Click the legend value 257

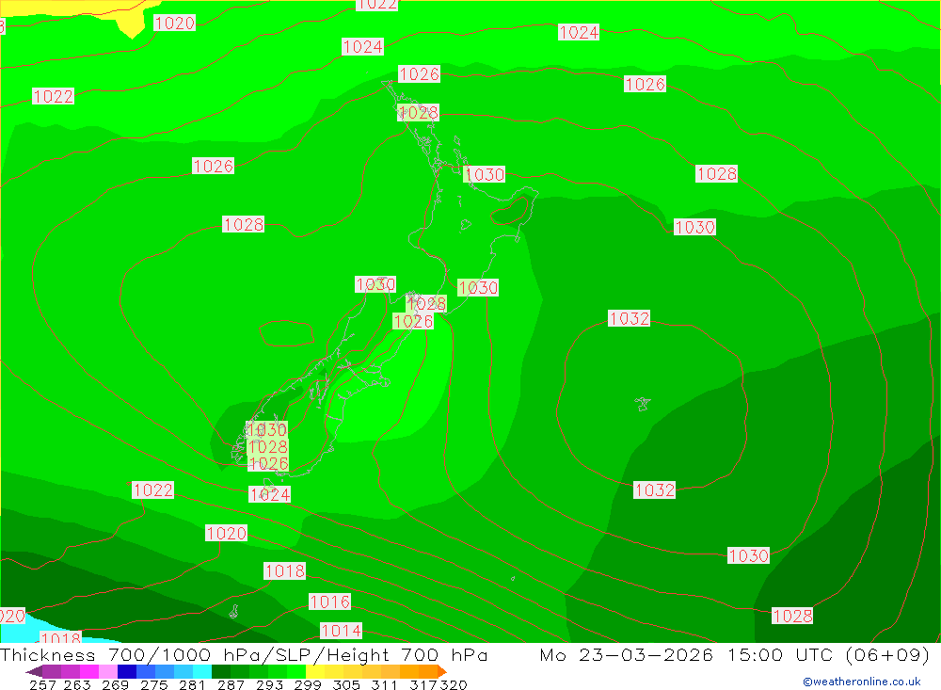click(x=42, y=684)
